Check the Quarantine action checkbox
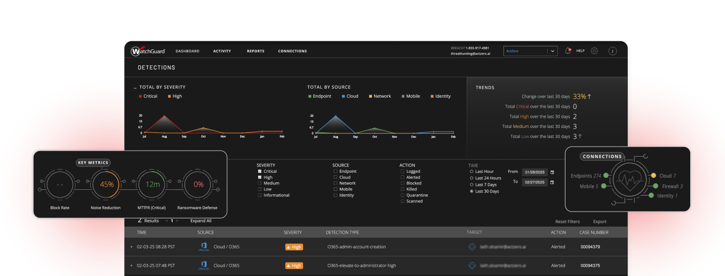Screen dimensions: 725x276 coord(402,195)
